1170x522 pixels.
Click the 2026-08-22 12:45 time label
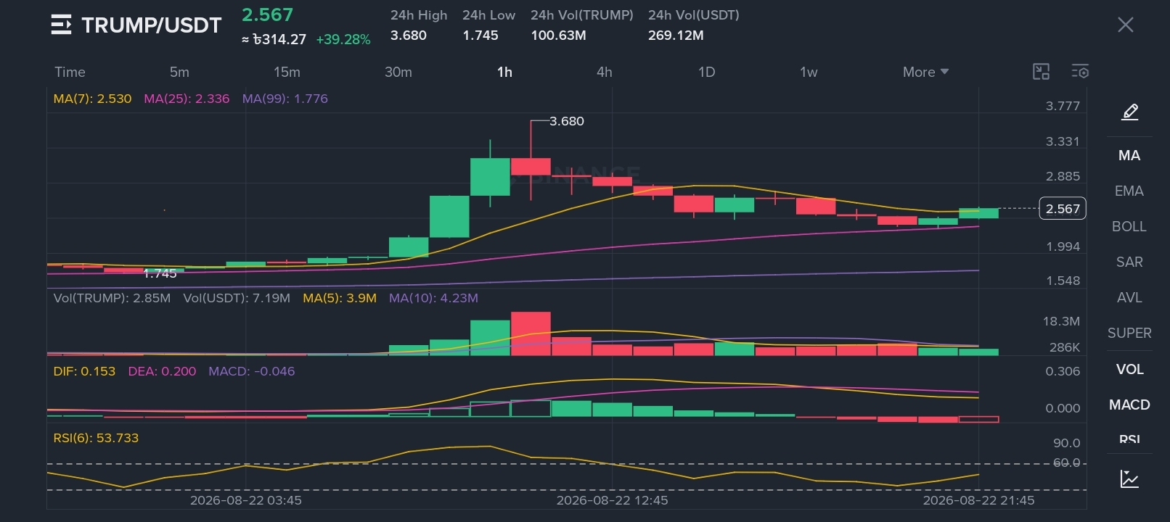pos(612,500)
